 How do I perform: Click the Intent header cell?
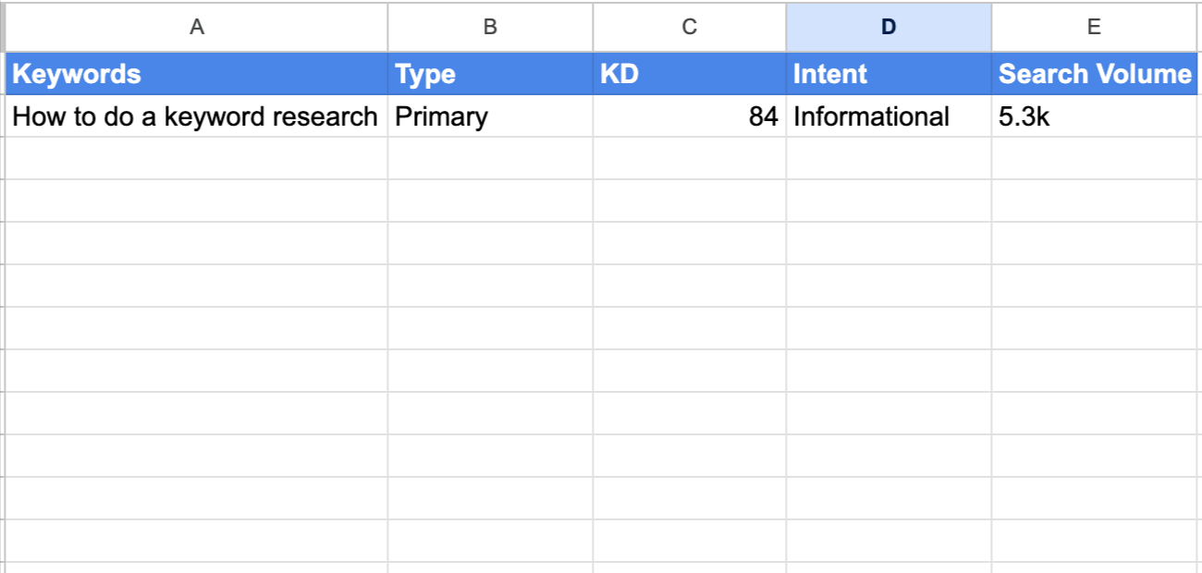(x=888, y=74)
